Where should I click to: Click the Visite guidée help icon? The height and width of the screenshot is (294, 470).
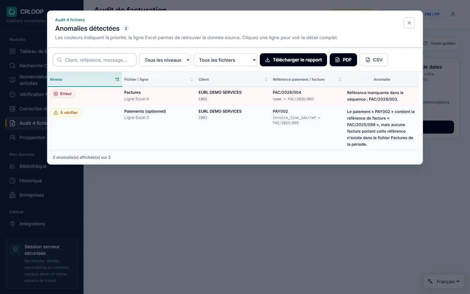(x=426, y=43)
